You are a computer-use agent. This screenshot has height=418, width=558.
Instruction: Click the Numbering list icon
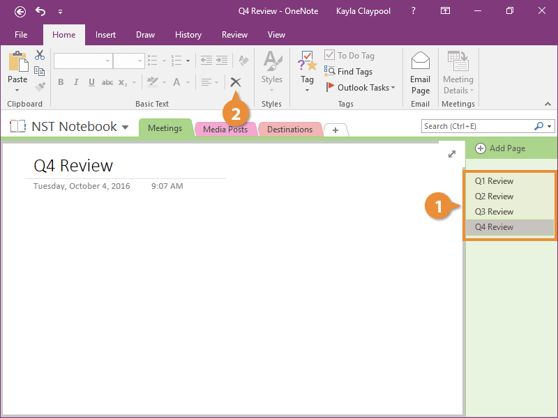tap(176, 61)
